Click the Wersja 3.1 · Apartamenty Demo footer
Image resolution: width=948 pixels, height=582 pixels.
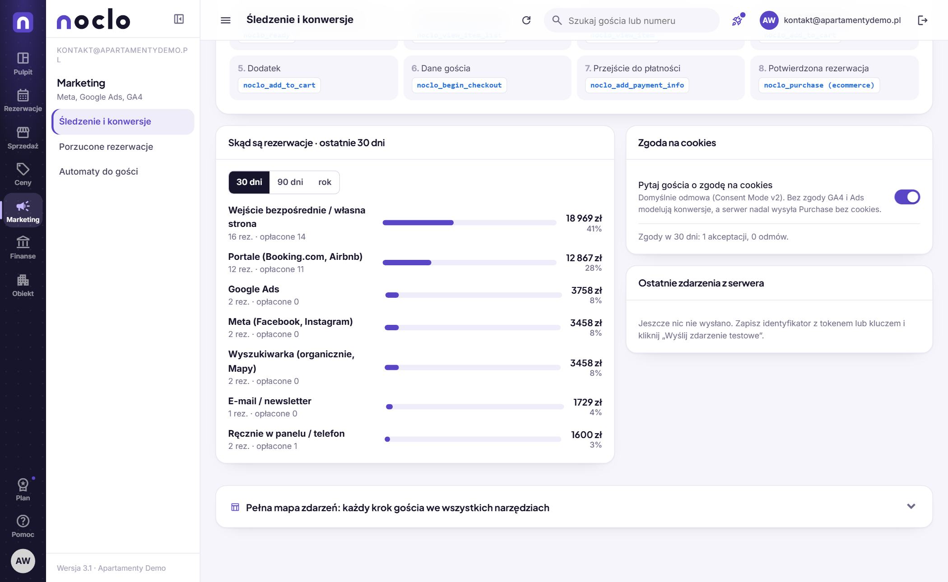coord(111,568)
